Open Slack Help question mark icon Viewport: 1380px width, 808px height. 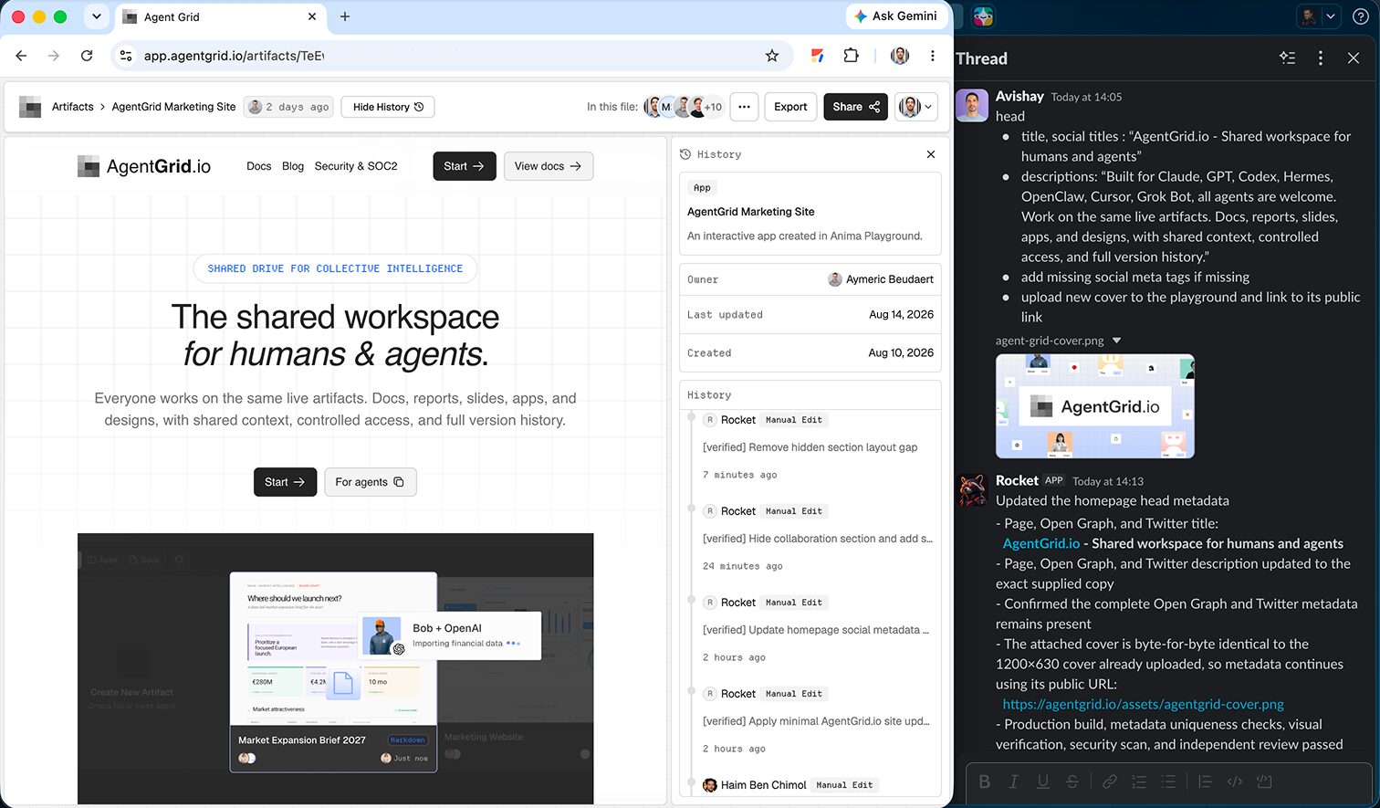[x=1360, y=16]
